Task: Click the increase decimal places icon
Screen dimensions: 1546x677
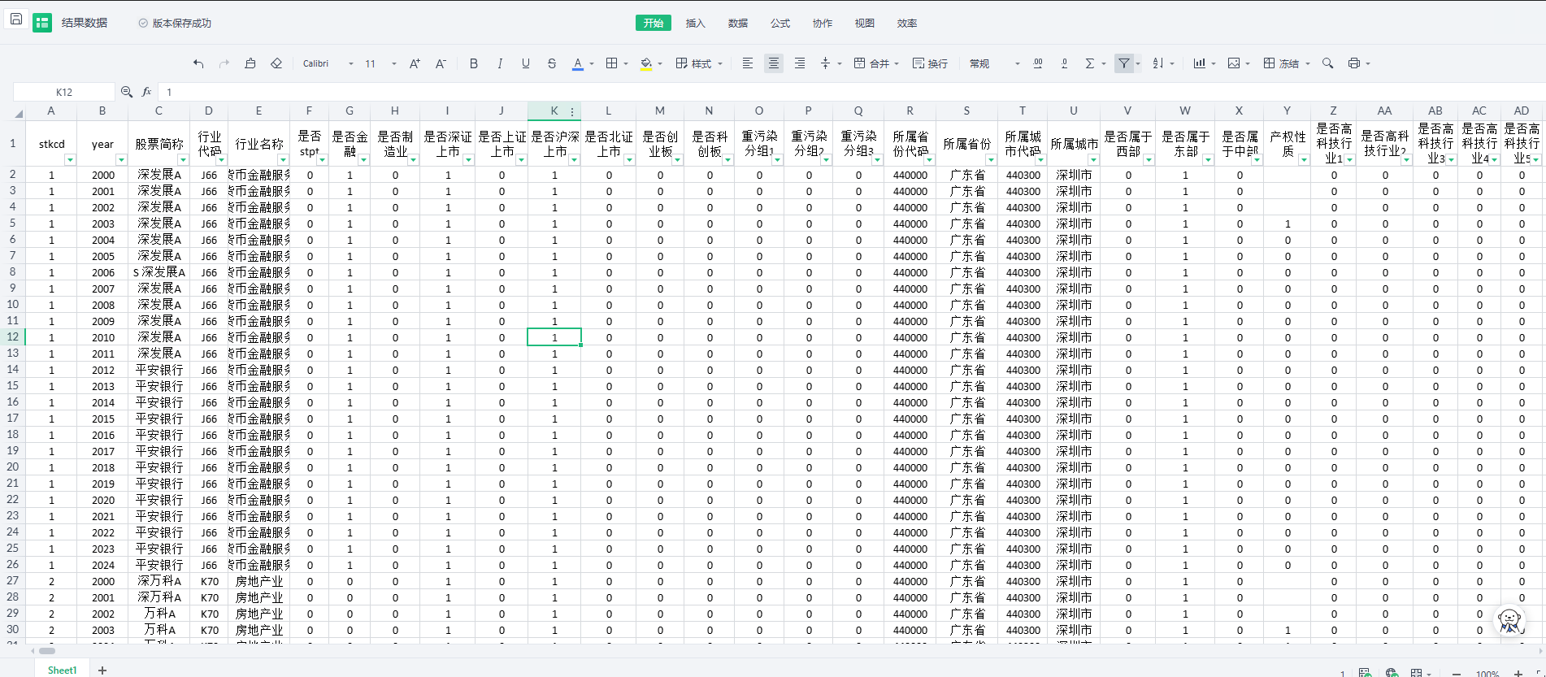Action: (x=1038, y=63)
